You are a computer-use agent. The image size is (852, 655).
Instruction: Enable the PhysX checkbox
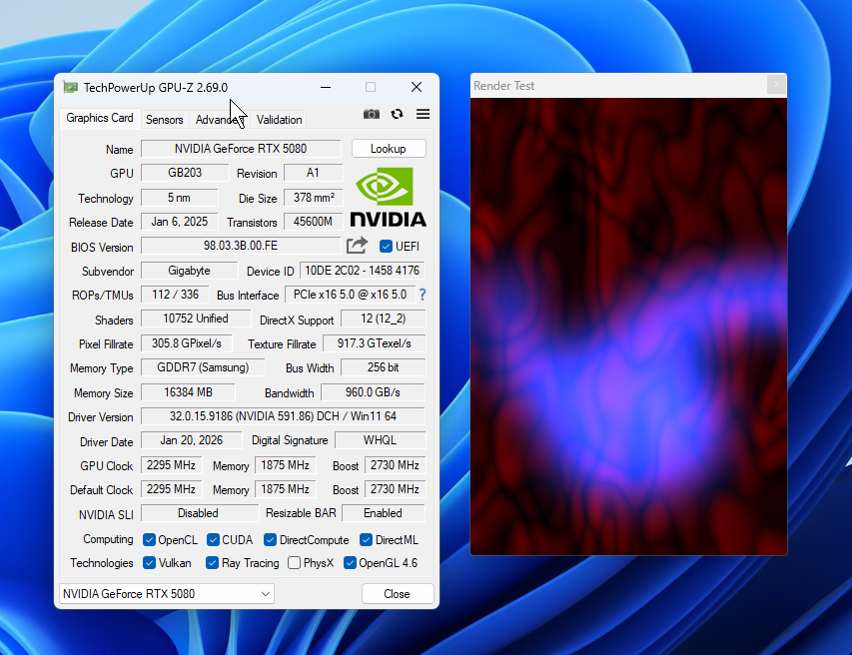click(294, 563)
